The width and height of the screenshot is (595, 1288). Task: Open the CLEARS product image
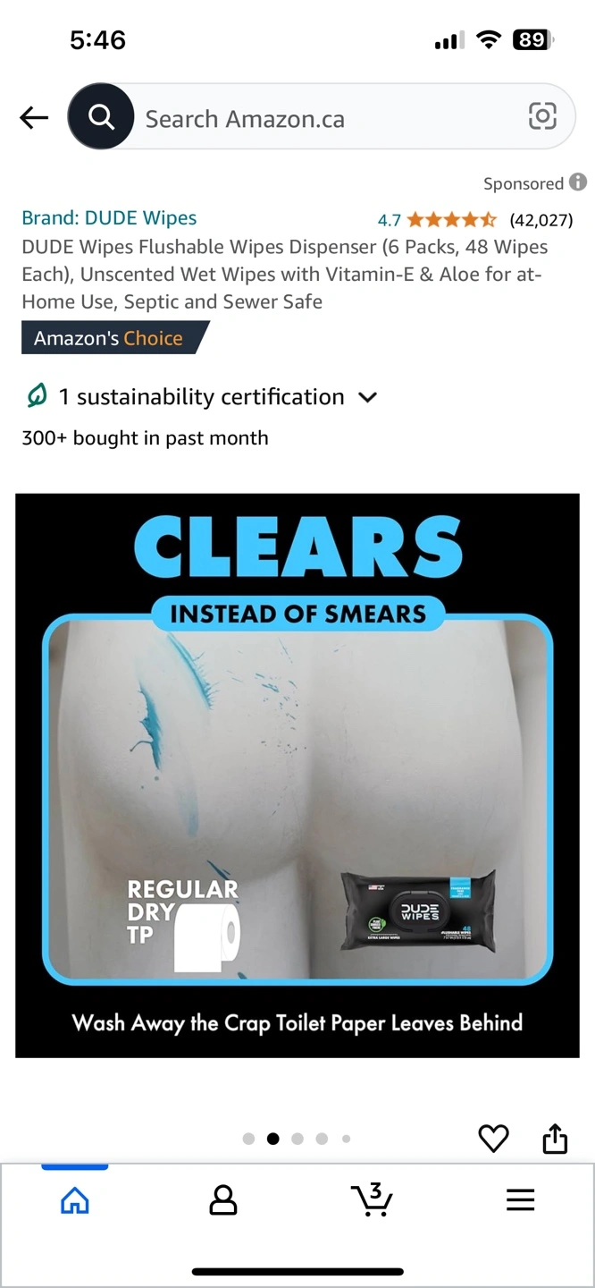pyautogui.click(x=297, y=775)
